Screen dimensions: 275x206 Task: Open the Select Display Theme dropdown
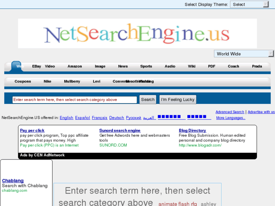[249, 5]
